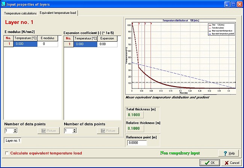Viewport: 244px width, 168px height.
Task: Switch to the Temperature calculations tab
Action: tap(20, 13)
